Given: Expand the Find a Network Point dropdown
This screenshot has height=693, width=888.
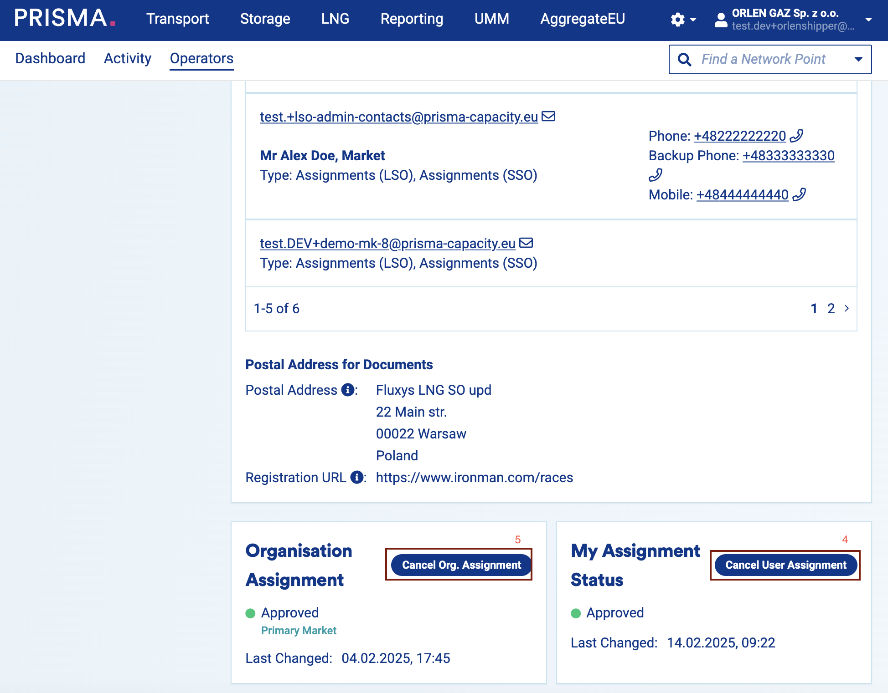Looking at the screenshot, I should pos(858,59).
